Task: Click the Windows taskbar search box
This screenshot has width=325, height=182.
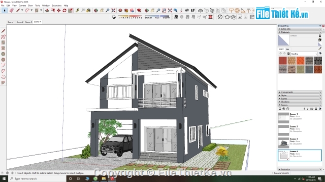Action: point(37,178)
